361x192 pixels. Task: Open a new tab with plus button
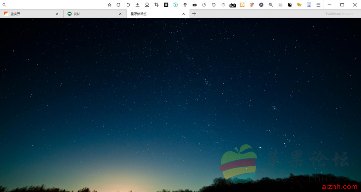(194, 14)
